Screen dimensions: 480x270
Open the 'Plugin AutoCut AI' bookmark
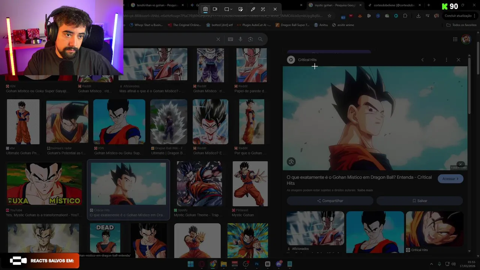click(254, 25)
